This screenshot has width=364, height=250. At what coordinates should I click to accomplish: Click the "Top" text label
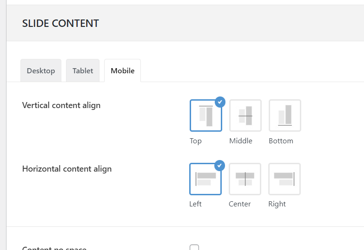(196, 141)
